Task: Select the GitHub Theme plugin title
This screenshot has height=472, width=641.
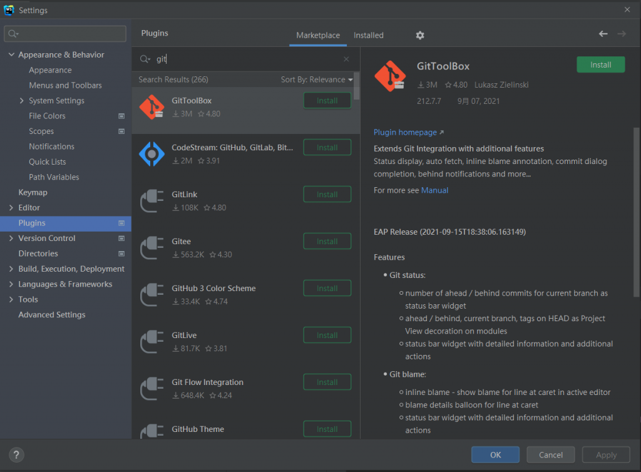Action: [x=198, y=429]
